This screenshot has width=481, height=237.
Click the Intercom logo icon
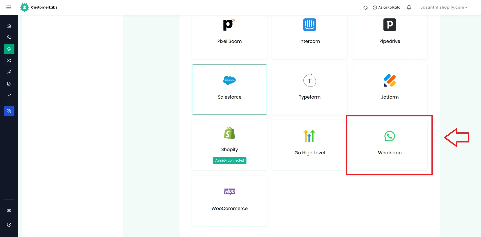click(x=310, y=25)
